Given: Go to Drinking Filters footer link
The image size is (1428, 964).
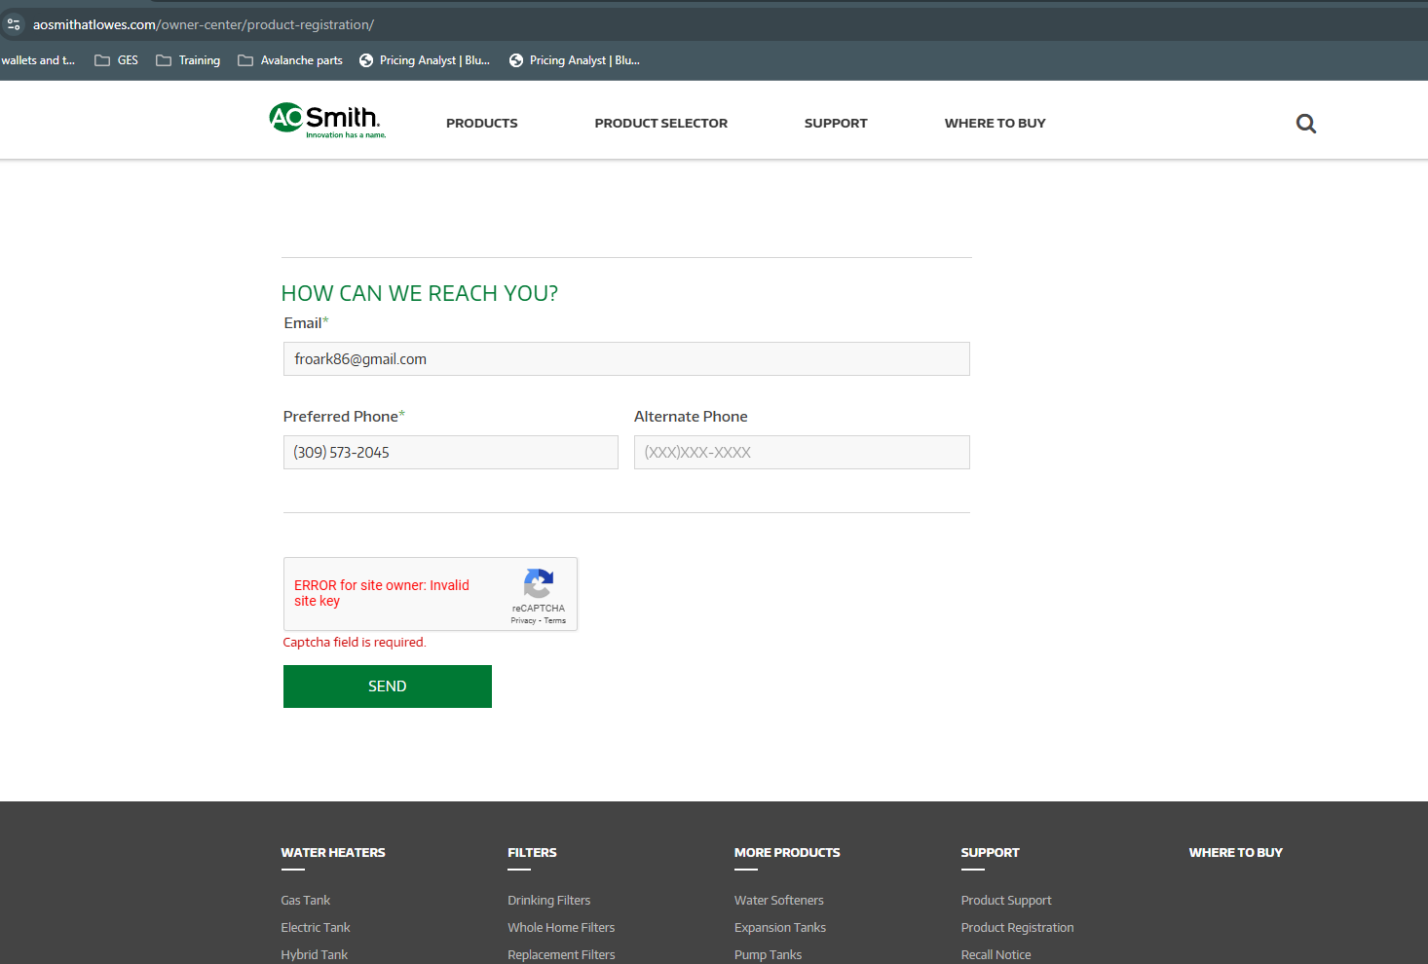Looking at the screenshot, I should tap(548, 901).
